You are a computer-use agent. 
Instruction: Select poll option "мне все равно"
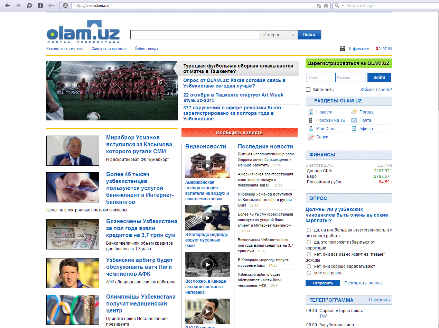point(309,273)
